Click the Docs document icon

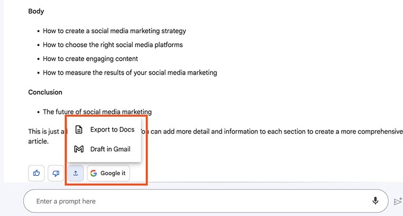(79, 129)
